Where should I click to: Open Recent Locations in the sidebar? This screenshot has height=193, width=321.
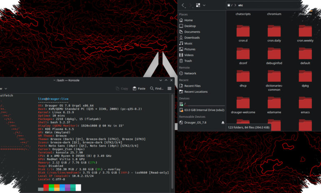(x=202, y=92)
